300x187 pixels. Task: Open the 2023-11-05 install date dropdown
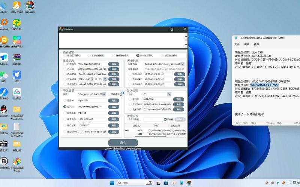(92, 79)
